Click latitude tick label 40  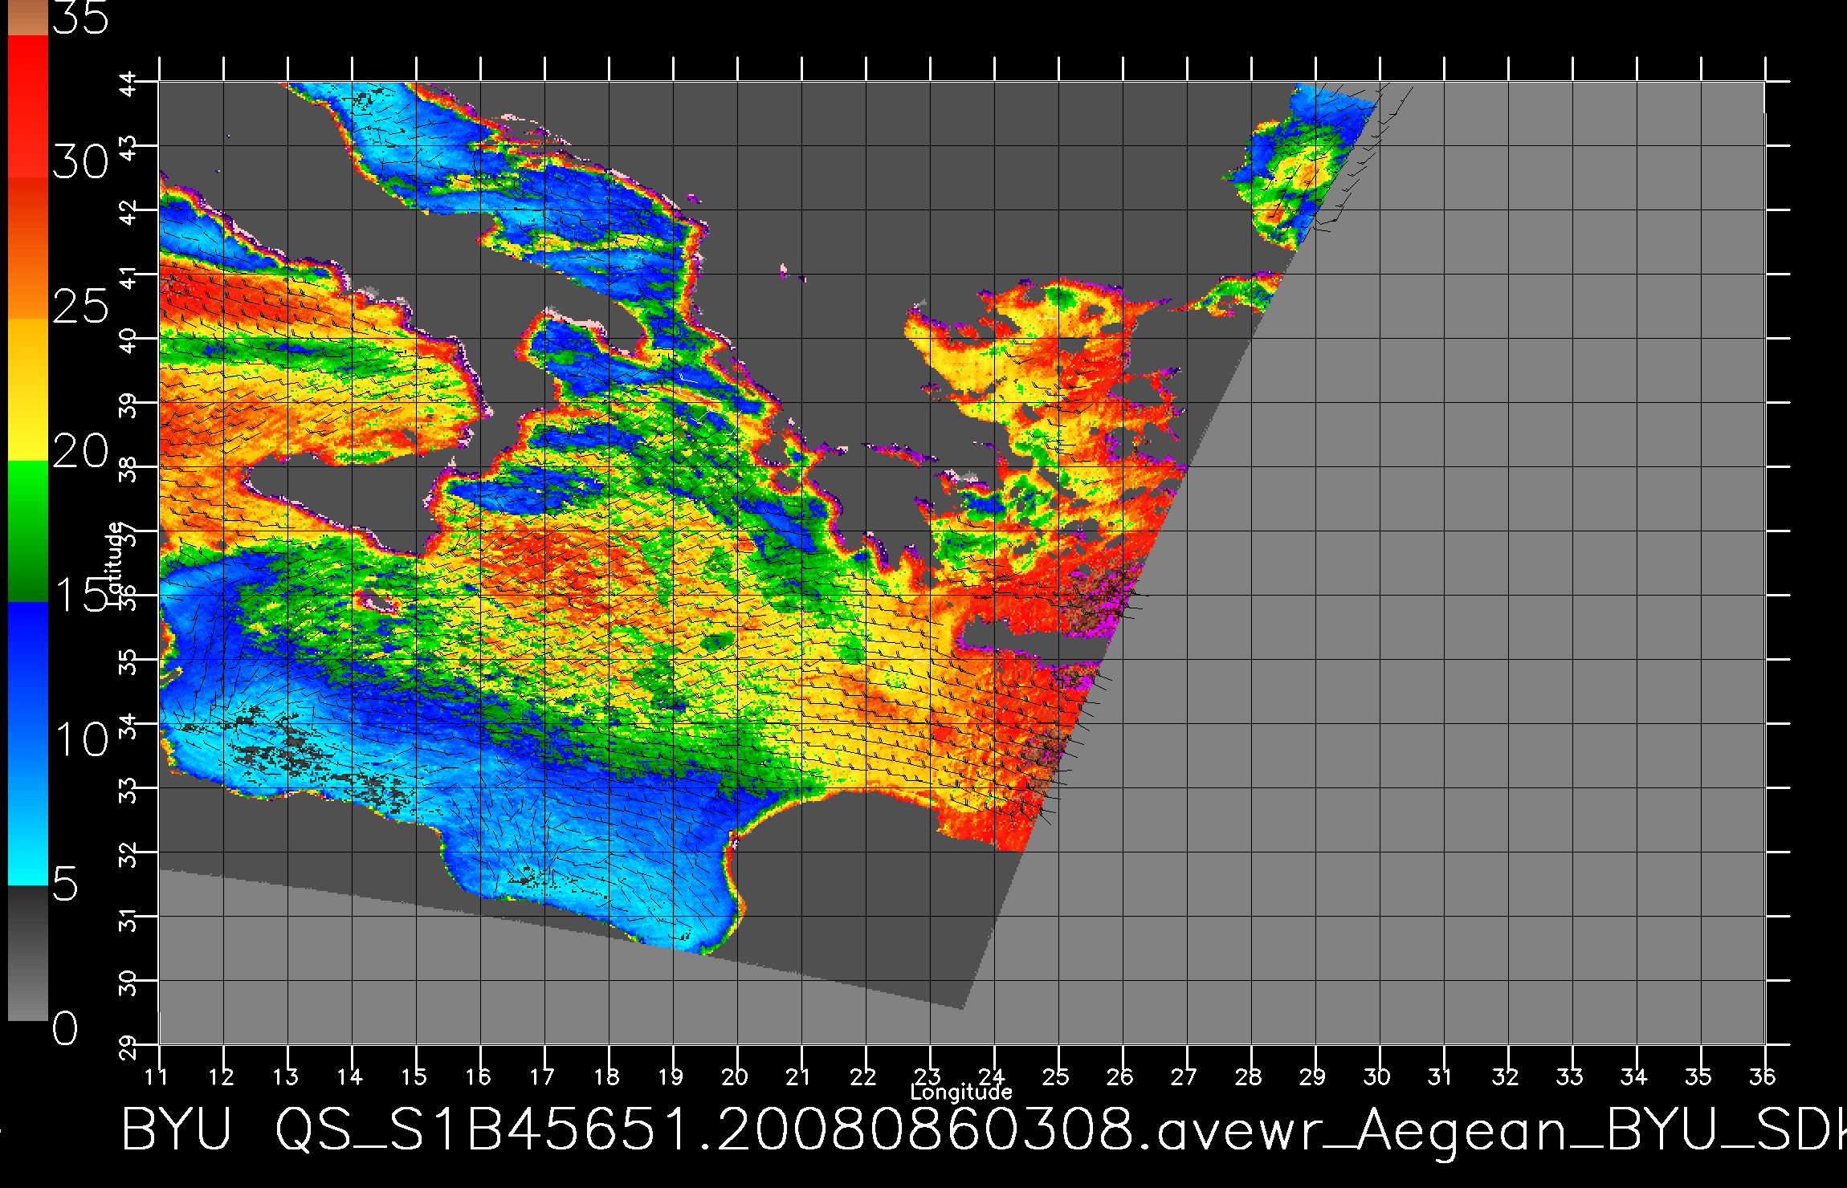[x=128, y=341]
